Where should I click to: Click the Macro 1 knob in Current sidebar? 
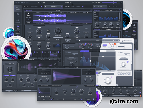(18, 30)
